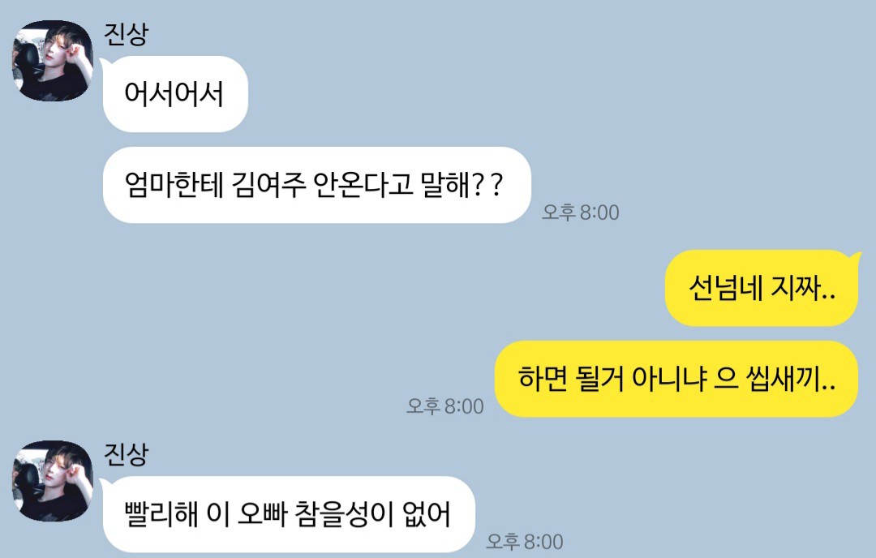The width and height of the screenshot is (876, 558).
Task: Tap sender name 진상 above 빨리해 bubble
Action: pyautogui.click(x=127, y=453)
